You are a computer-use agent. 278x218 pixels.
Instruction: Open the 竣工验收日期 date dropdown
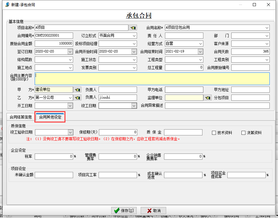click(x=70, y=132)
